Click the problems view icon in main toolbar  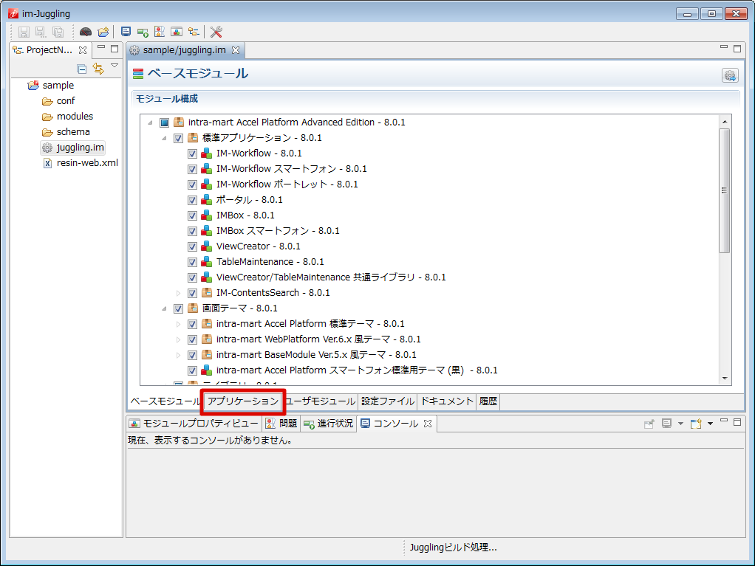coord(160,32)
